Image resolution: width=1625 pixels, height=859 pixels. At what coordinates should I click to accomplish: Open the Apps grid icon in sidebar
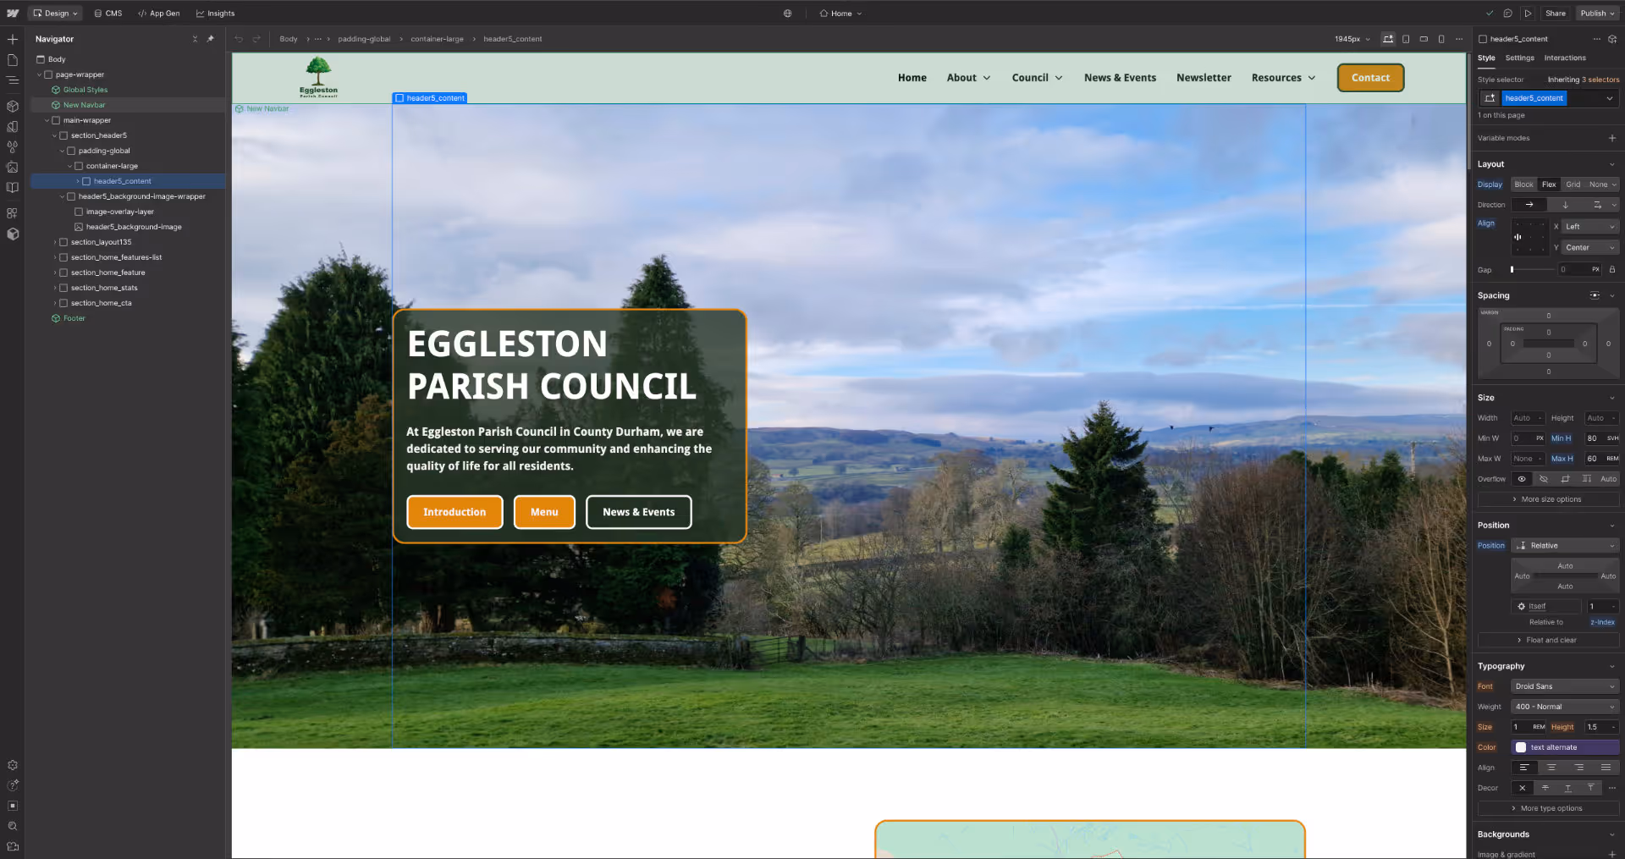12,213
